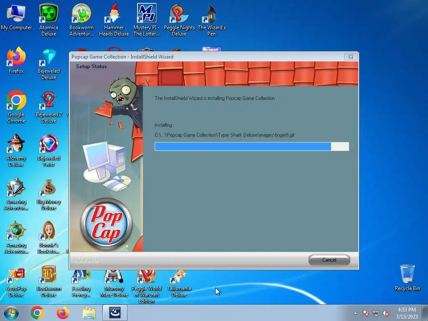Click the installing file path text

tap(224, 135)
